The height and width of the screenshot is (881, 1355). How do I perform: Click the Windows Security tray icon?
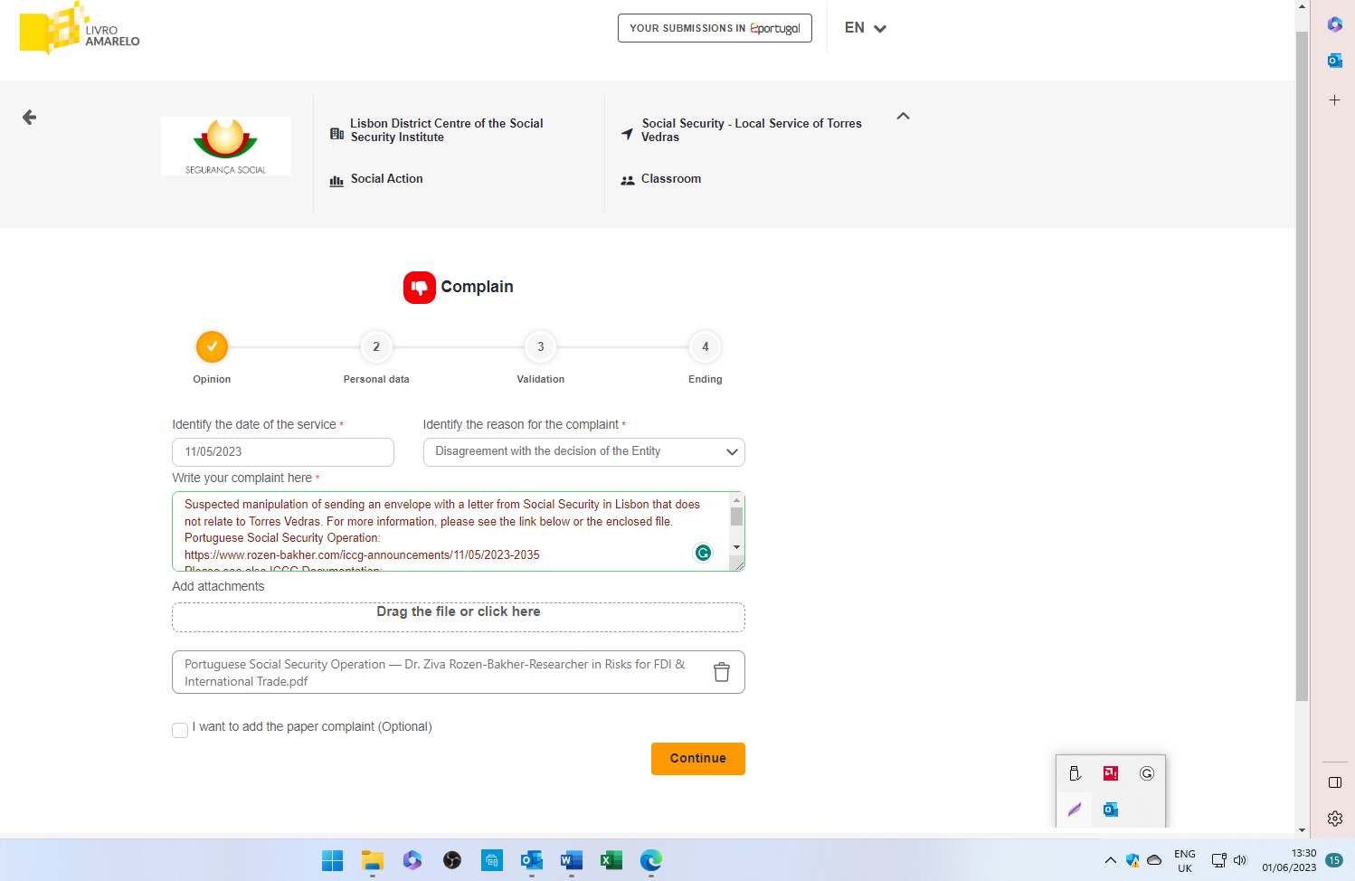tap(1132, 860)
